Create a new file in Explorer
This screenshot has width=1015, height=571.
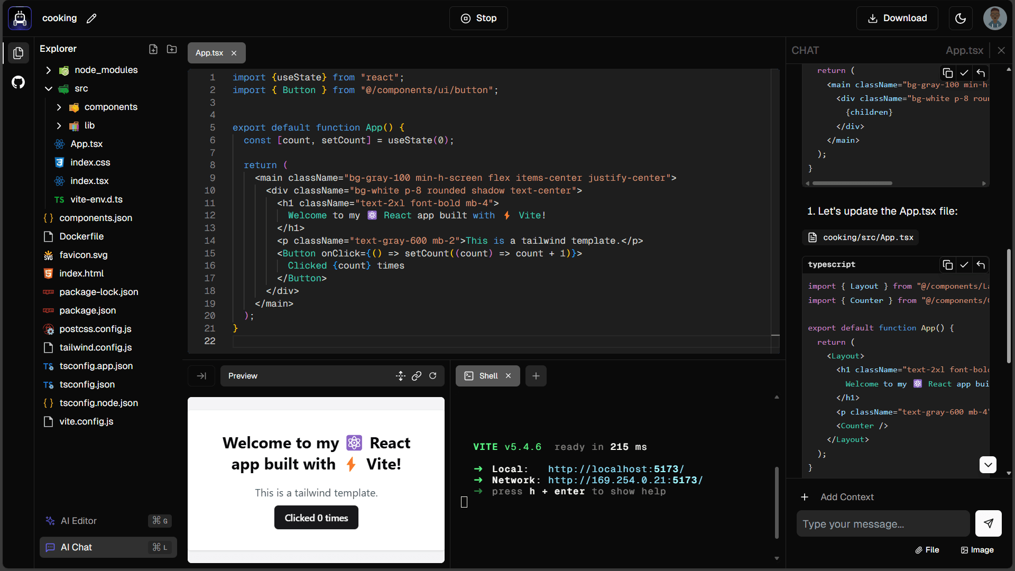[x=153, y=49]
